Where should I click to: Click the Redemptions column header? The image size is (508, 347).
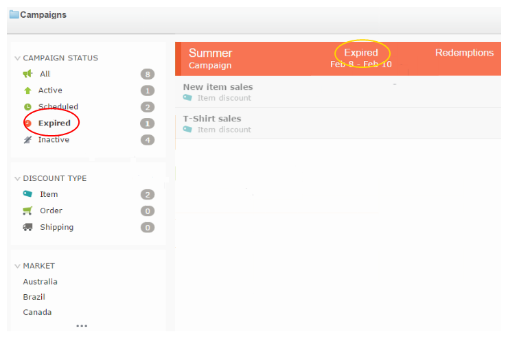(464, 53)
